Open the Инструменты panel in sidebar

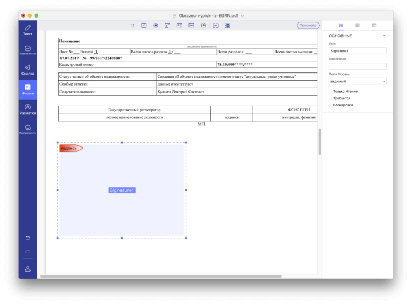click(x=27, y=129)
